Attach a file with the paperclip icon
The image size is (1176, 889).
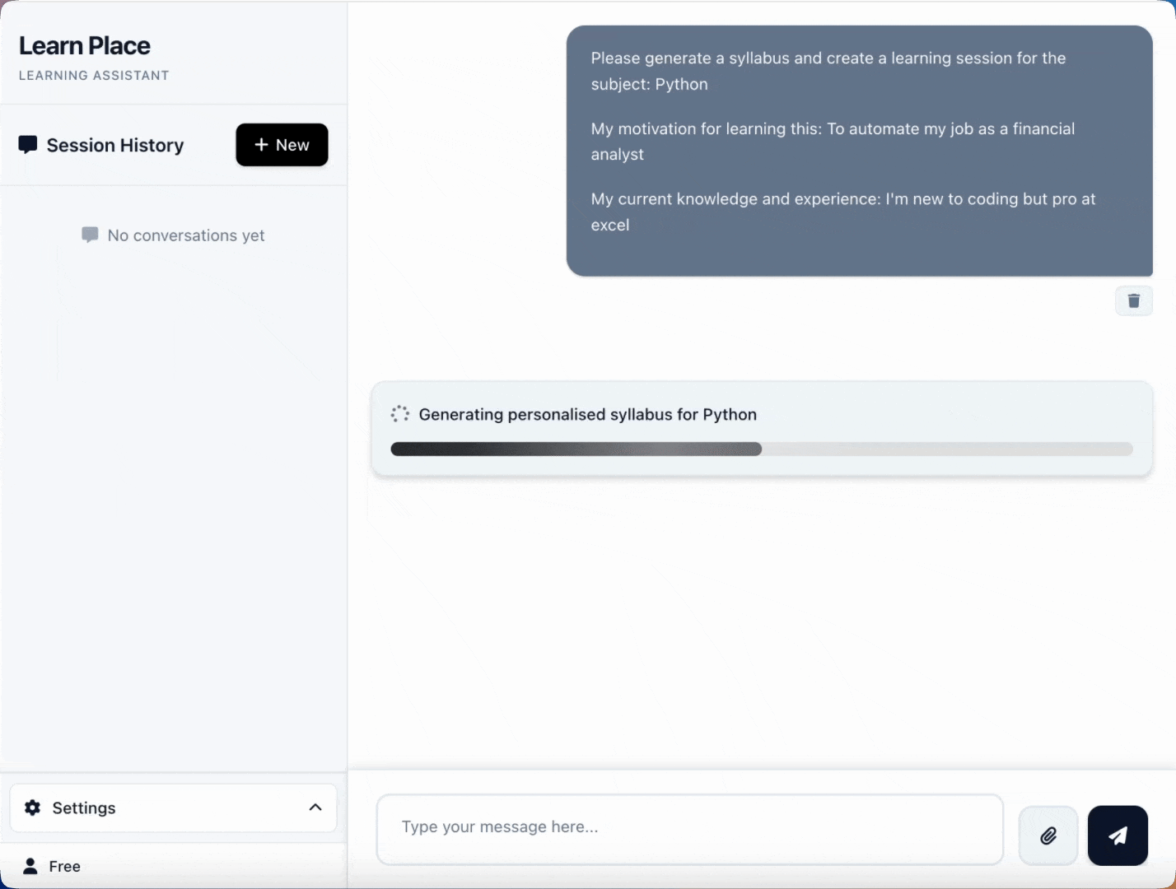click(x=1047, y=835)
